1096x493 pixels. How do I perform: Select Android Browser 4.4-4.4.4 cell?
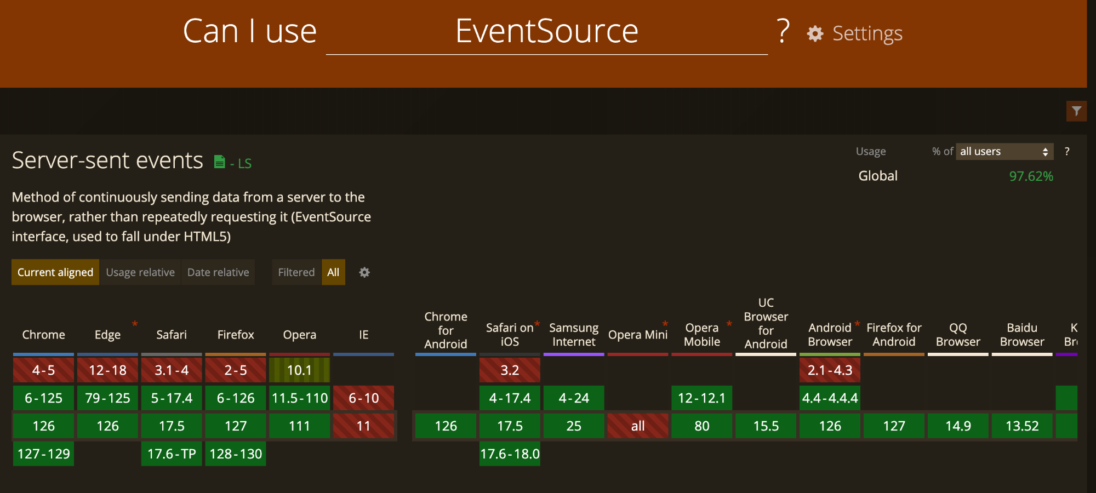point(830,398)
